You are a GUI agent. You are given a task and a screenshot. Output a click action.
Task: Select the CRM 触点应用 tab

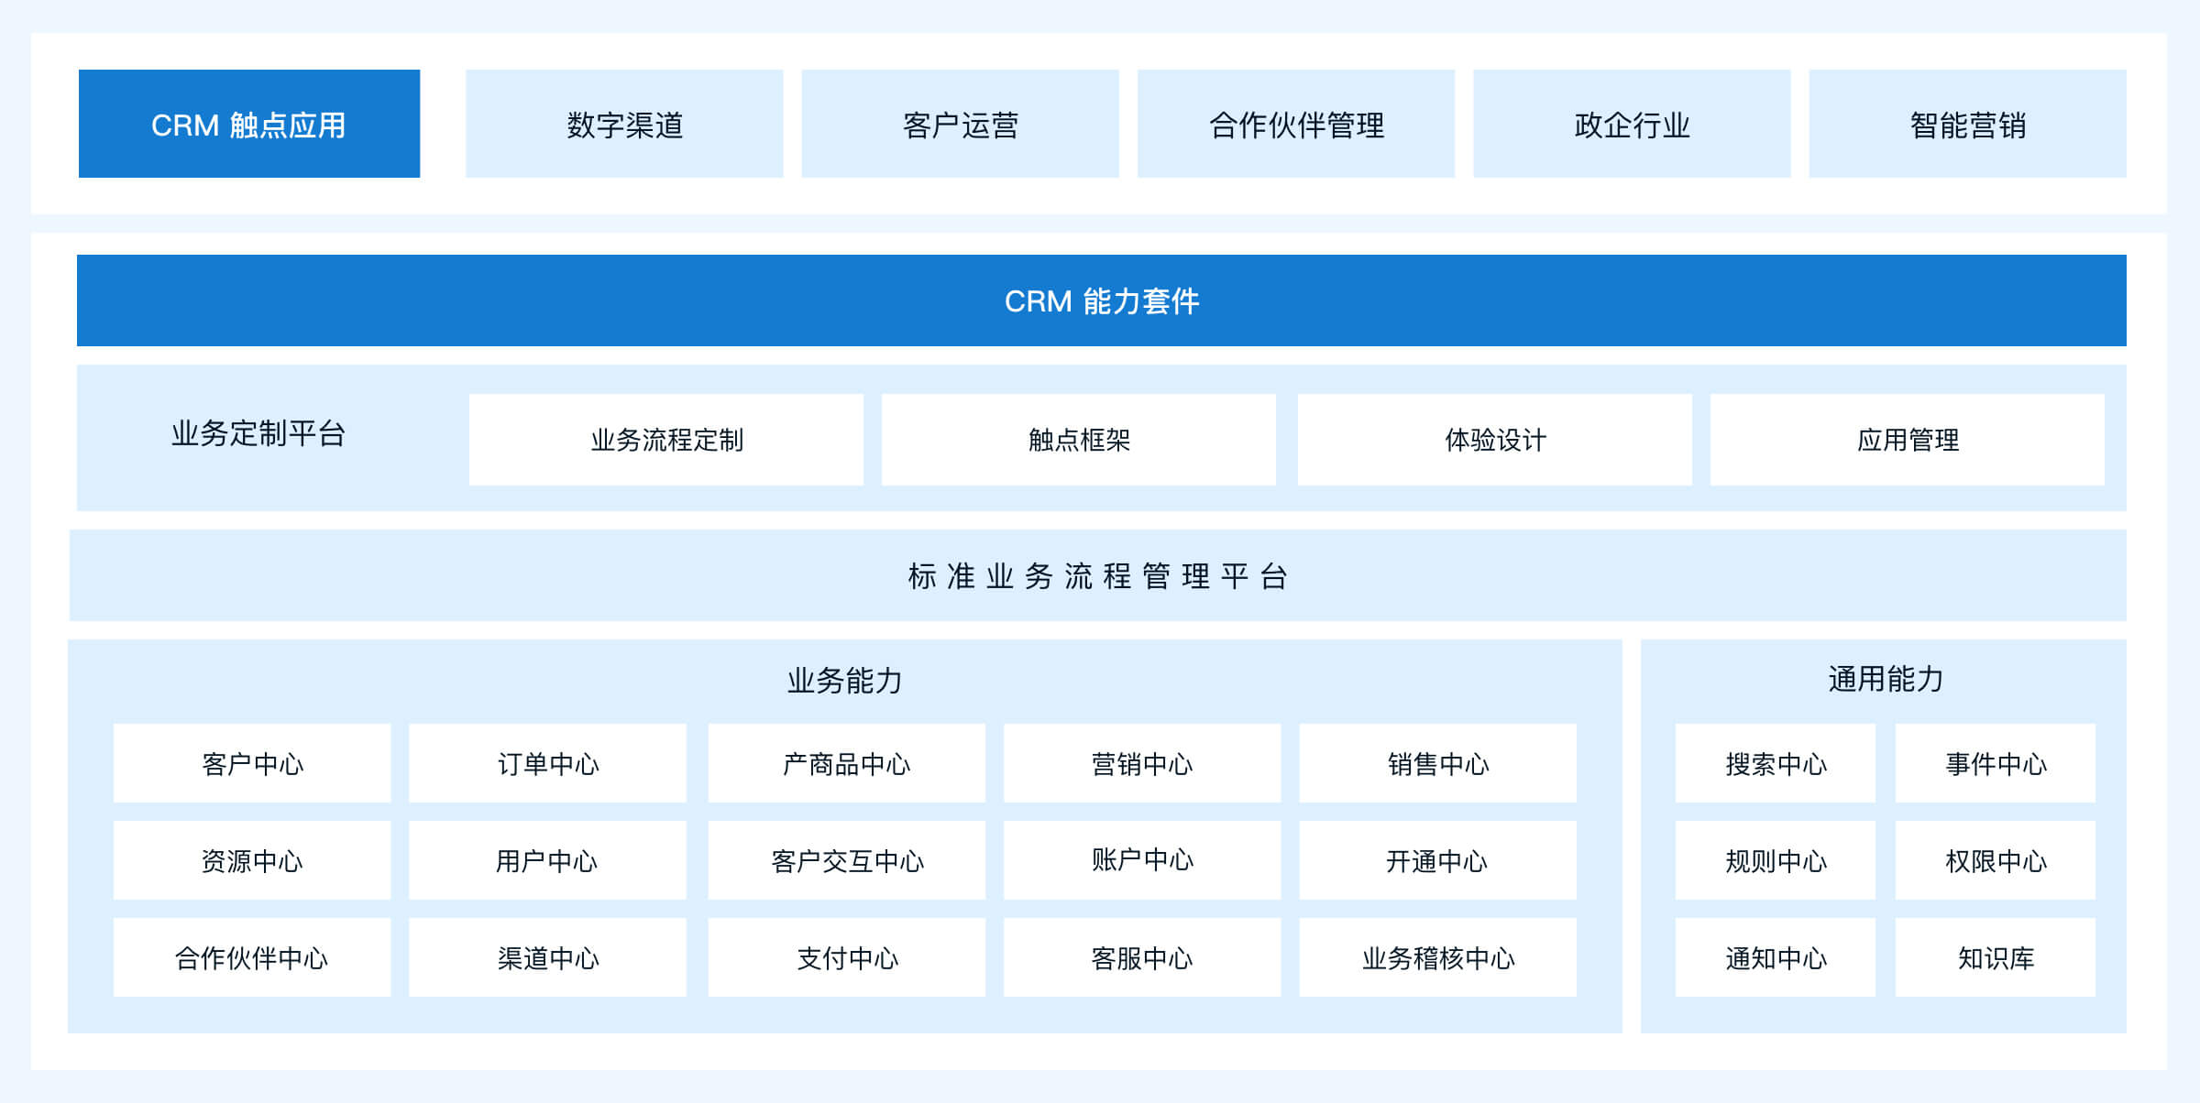click(x=248, y=124)
